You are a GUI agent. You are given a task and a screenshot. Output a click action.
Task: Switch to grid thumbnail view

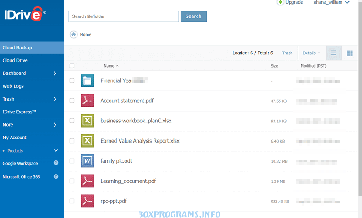pyautogui.click(x=350, y=53)
